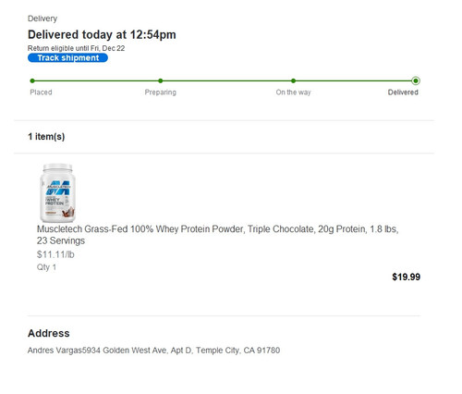Image resolution: width=462 pixels, height=394 pixels.
Task: Click the $11.11/lb unit price text
Action: pyautogui.click(x=55, y=254)
